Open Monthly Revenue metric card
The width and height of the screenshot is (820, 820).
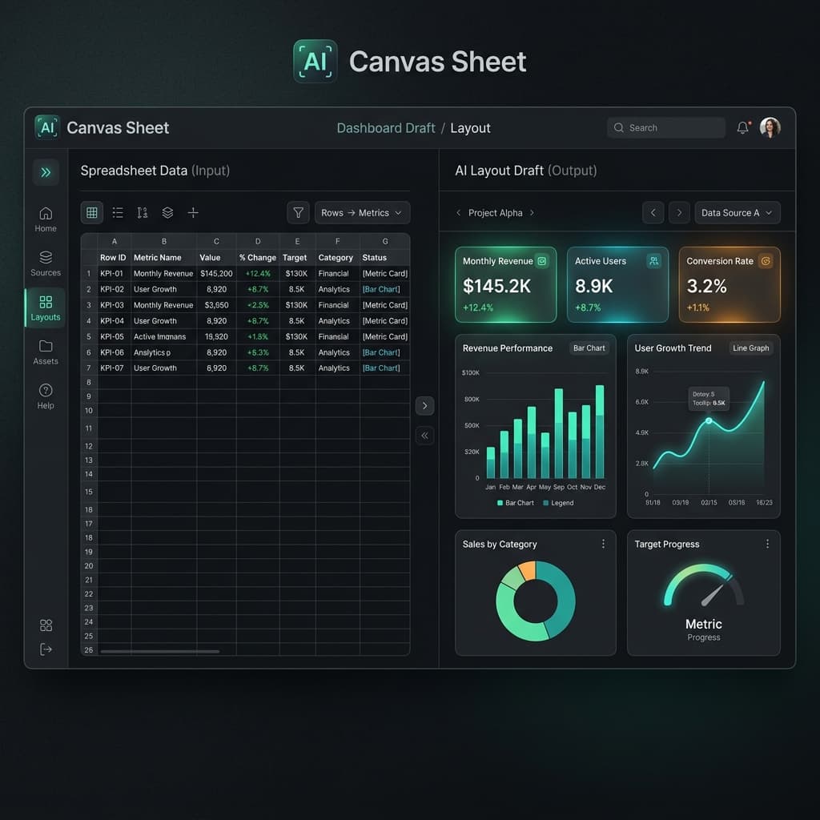coord(505,284)
